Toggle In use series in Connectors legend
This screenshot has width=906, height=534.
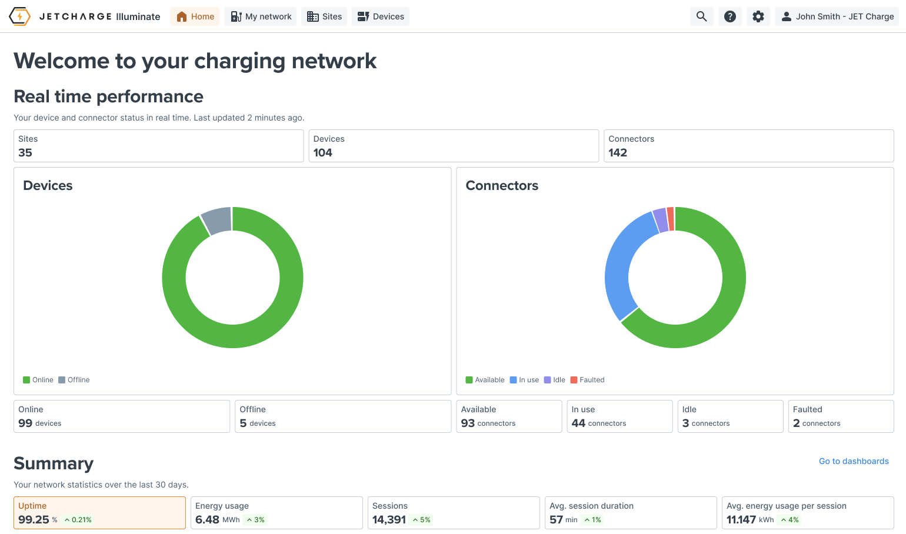[x=524, y=380]
